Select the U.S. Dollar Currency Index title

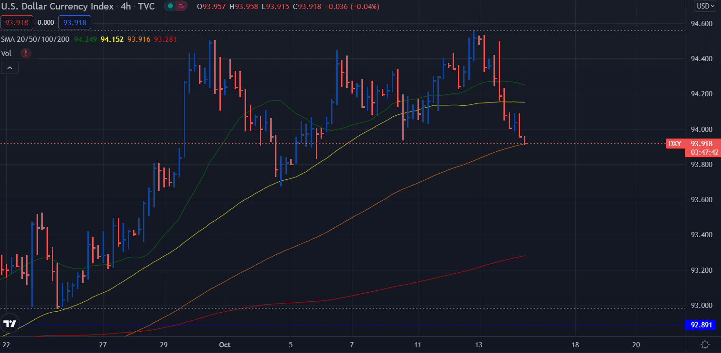tap(57, 6)
